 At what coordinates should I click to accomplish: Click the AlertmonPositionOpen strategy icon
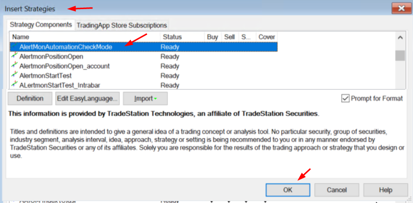[14, 56]
